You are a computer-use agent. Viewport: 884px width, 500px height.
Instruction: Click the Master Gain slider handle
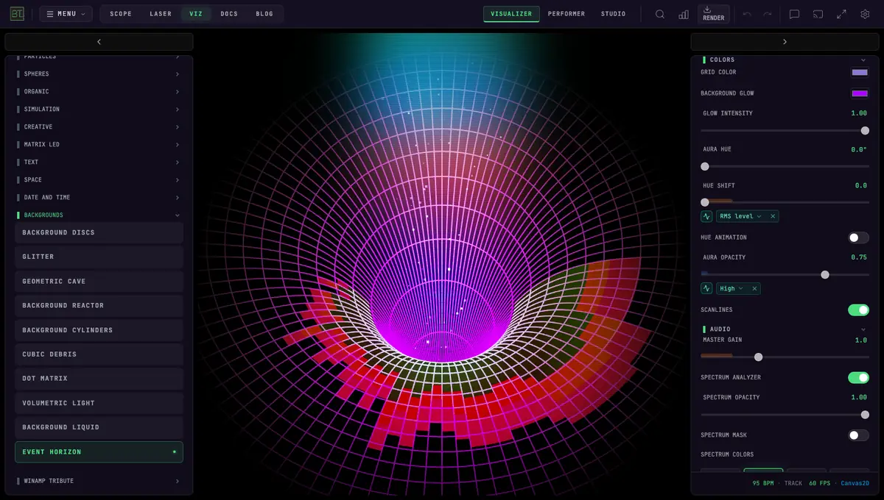tap(758, 357)
